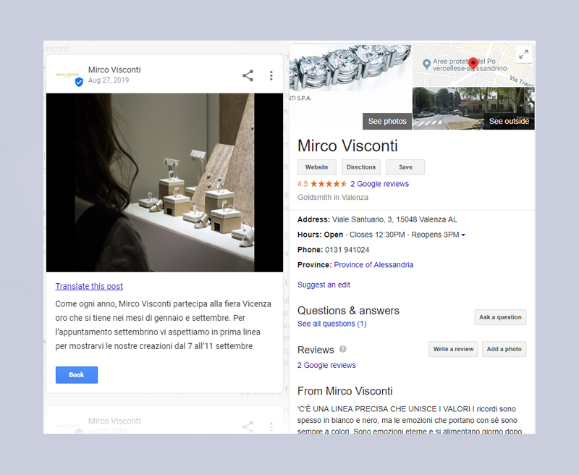Open 2 Google reviews under Reviews heading
The width and height of the screenshot is (579, 475).
coord(327,365)
